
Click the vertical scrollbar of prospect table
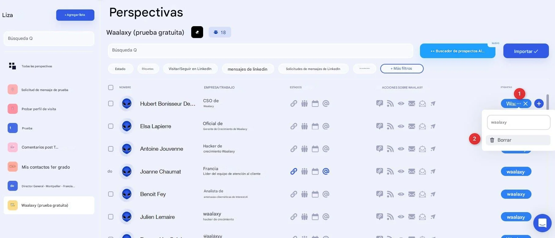click(x=547, y=102)
